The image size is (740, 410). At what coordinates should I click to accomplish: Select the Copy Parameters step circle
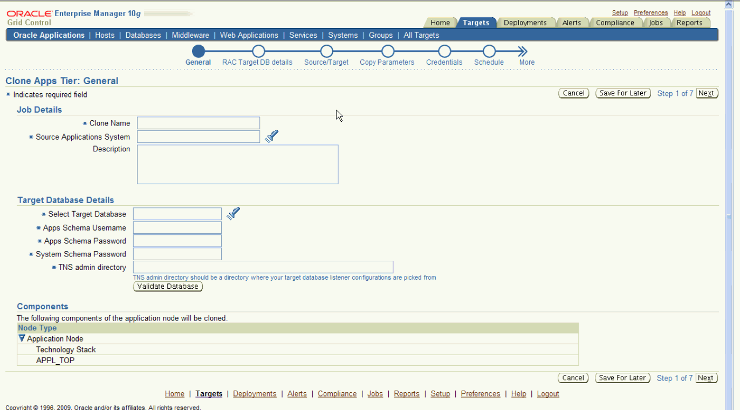click(x=387, y=51)
